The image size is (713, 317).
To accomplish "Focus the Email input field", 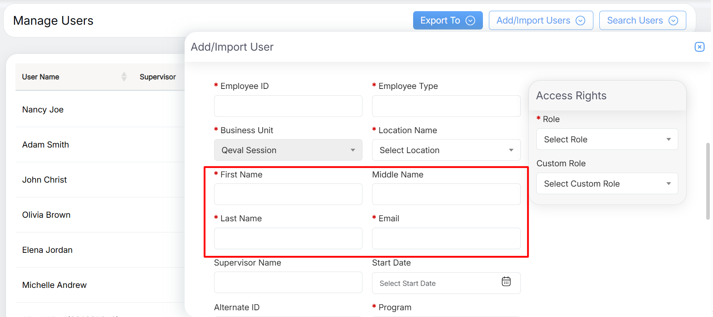I will (x=446, y=238).
